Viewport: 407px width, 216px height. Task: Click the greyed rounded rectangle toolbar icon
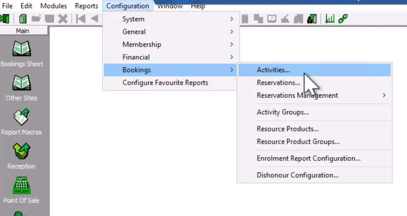(272, 19)
